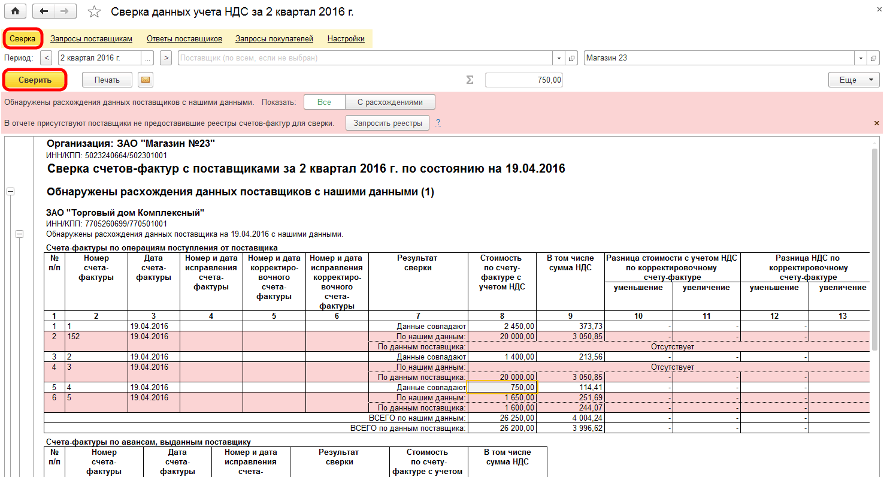The width and height of the screenshot is (887, 477).
Task: Open the Настройки tab
Action: point(346,39)
